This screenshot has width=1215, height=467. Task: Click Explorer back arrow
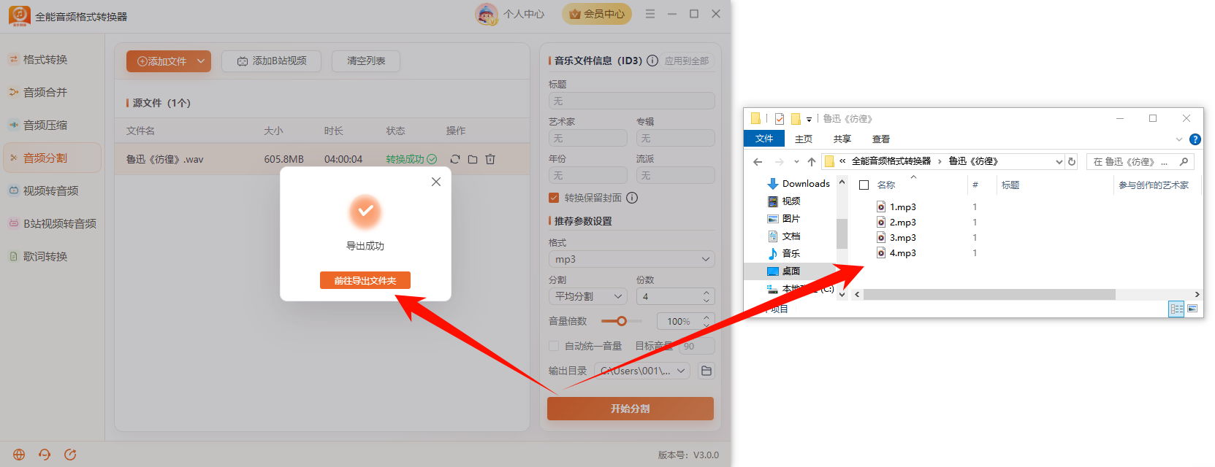758,162
